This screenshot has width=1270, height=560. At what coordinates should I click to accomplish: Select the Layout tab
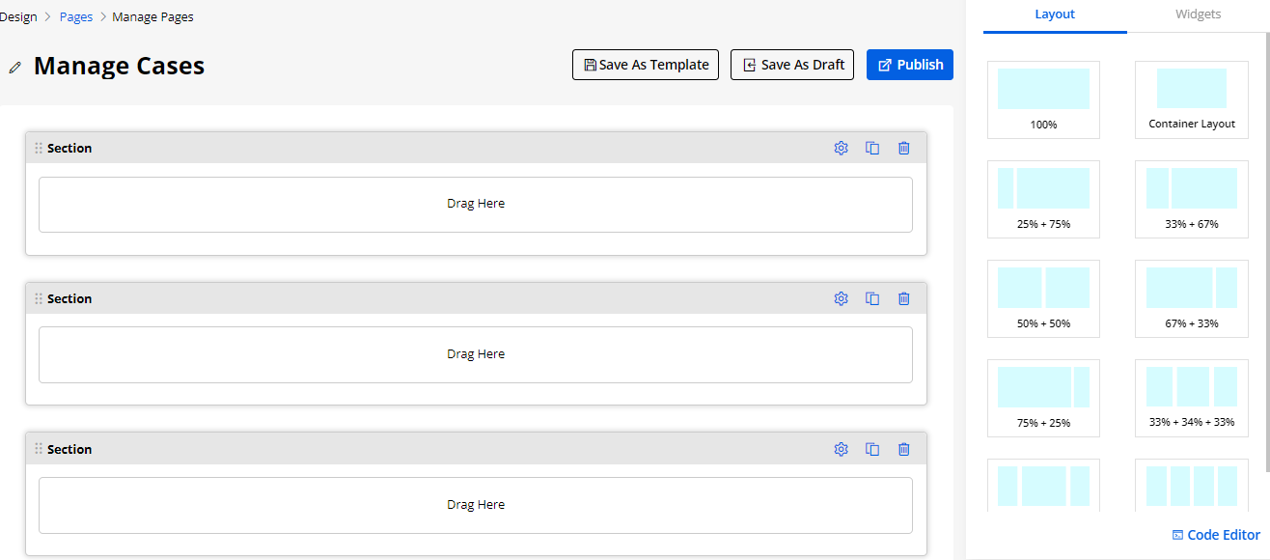(1055, 14)
